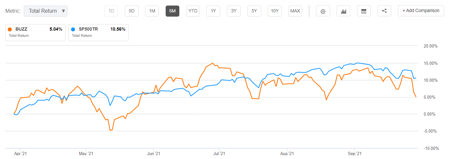
Task: Select the 10Y time range
Action: pyautogui.click(x=275, y=11)
